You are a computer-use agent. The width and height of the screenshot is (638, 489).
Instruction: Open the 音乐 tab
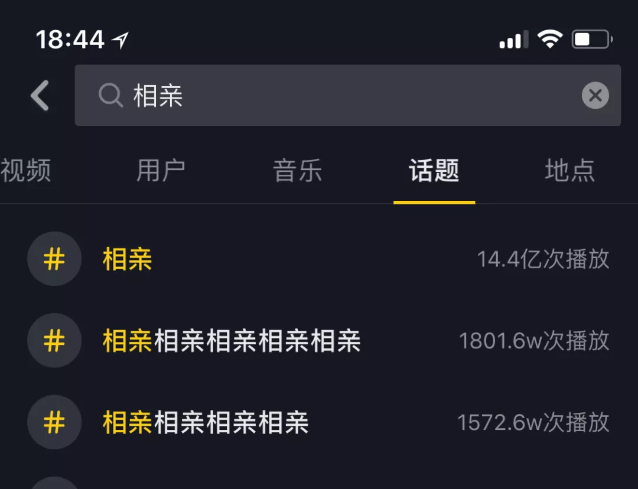tap(297, 171)
